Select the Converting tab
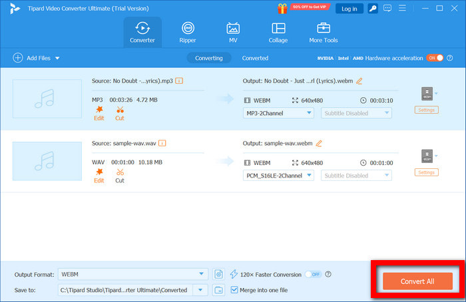Screen dimensions: 466x302 208,58
